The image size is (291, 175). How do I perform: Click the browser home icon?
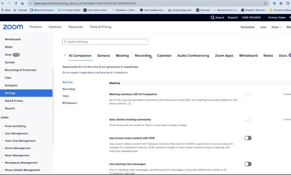coord(23,3)
